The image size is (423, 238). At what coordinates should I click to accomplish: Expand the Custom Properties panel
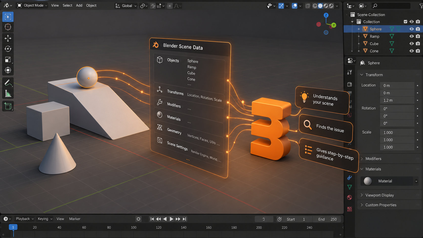point(362,205)
